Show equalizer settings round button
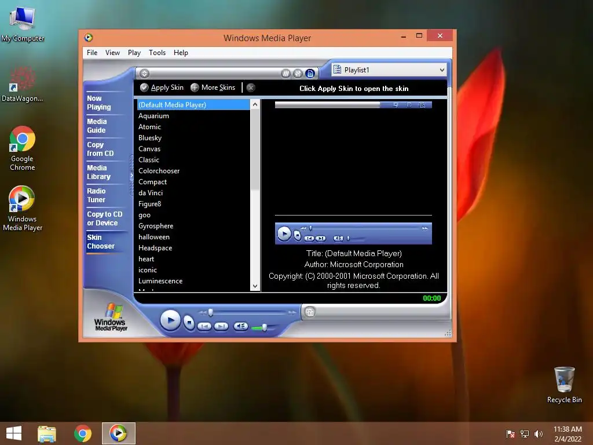Image resolution: width=593 pixels, height=445 pixels. tap(298, 74)
